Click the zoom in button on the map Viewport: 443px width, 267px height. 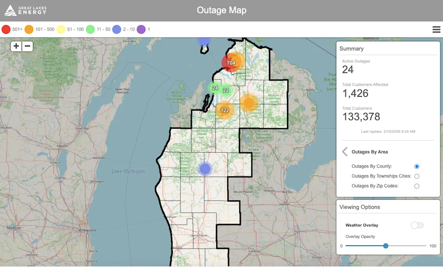16,46
